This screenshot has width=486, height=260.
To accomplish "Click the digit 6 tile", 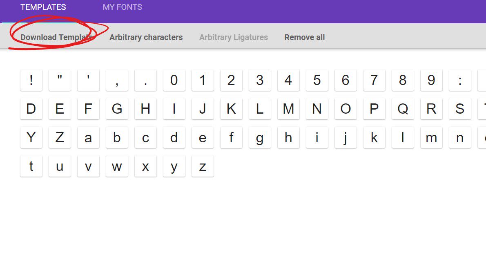I will point(346,80).
